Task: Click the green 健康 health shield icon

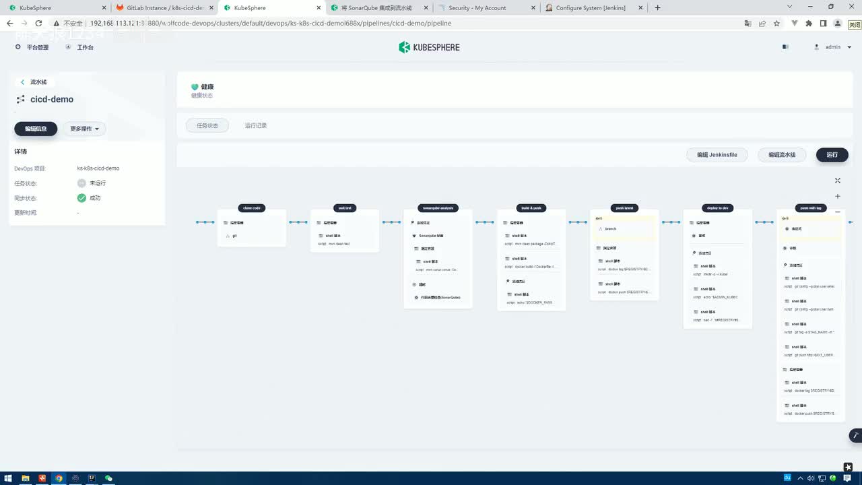Action: (x=195, y=87)
